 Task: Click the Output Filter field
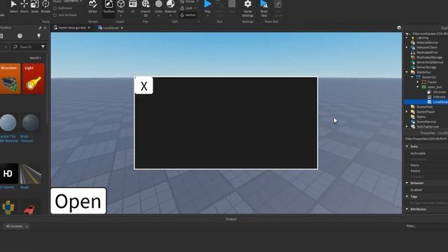[x=426, y=226]
